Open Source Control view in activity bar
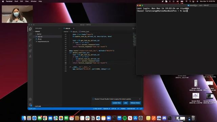 [30, 40]
